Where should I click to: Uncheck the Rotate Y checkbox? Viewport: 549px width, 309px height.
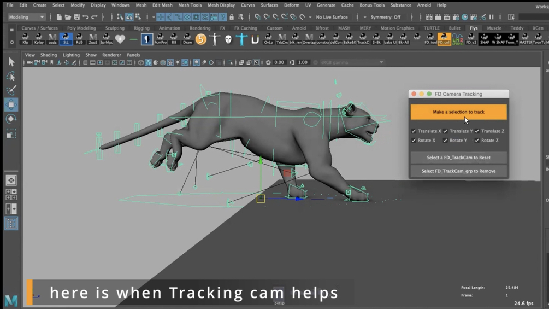pos(445,140)
